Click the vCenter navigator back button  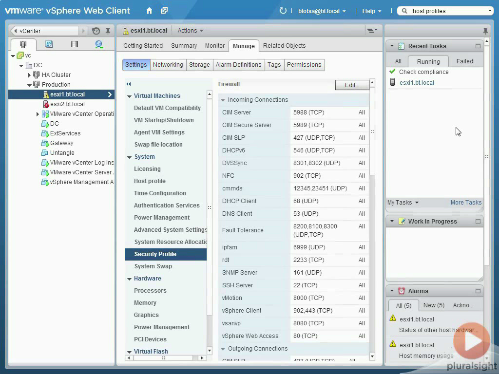pos(15,31)
